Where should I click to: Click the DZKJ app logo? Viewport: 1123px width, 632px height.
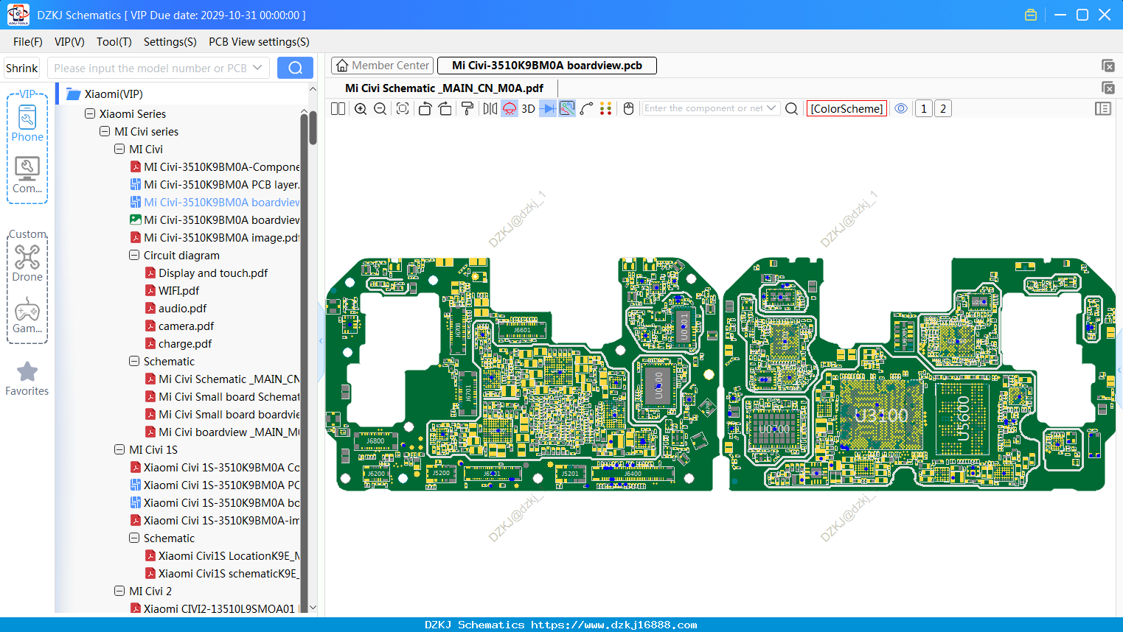coord(18,15)
